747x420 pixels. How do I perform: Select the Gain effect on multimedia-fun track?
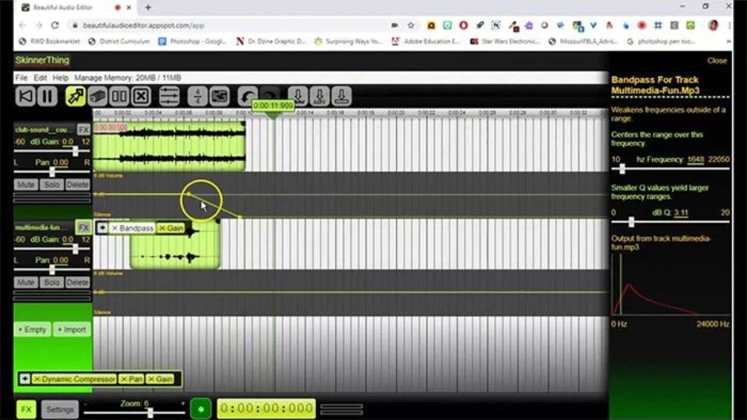click(x=174, y=229)
